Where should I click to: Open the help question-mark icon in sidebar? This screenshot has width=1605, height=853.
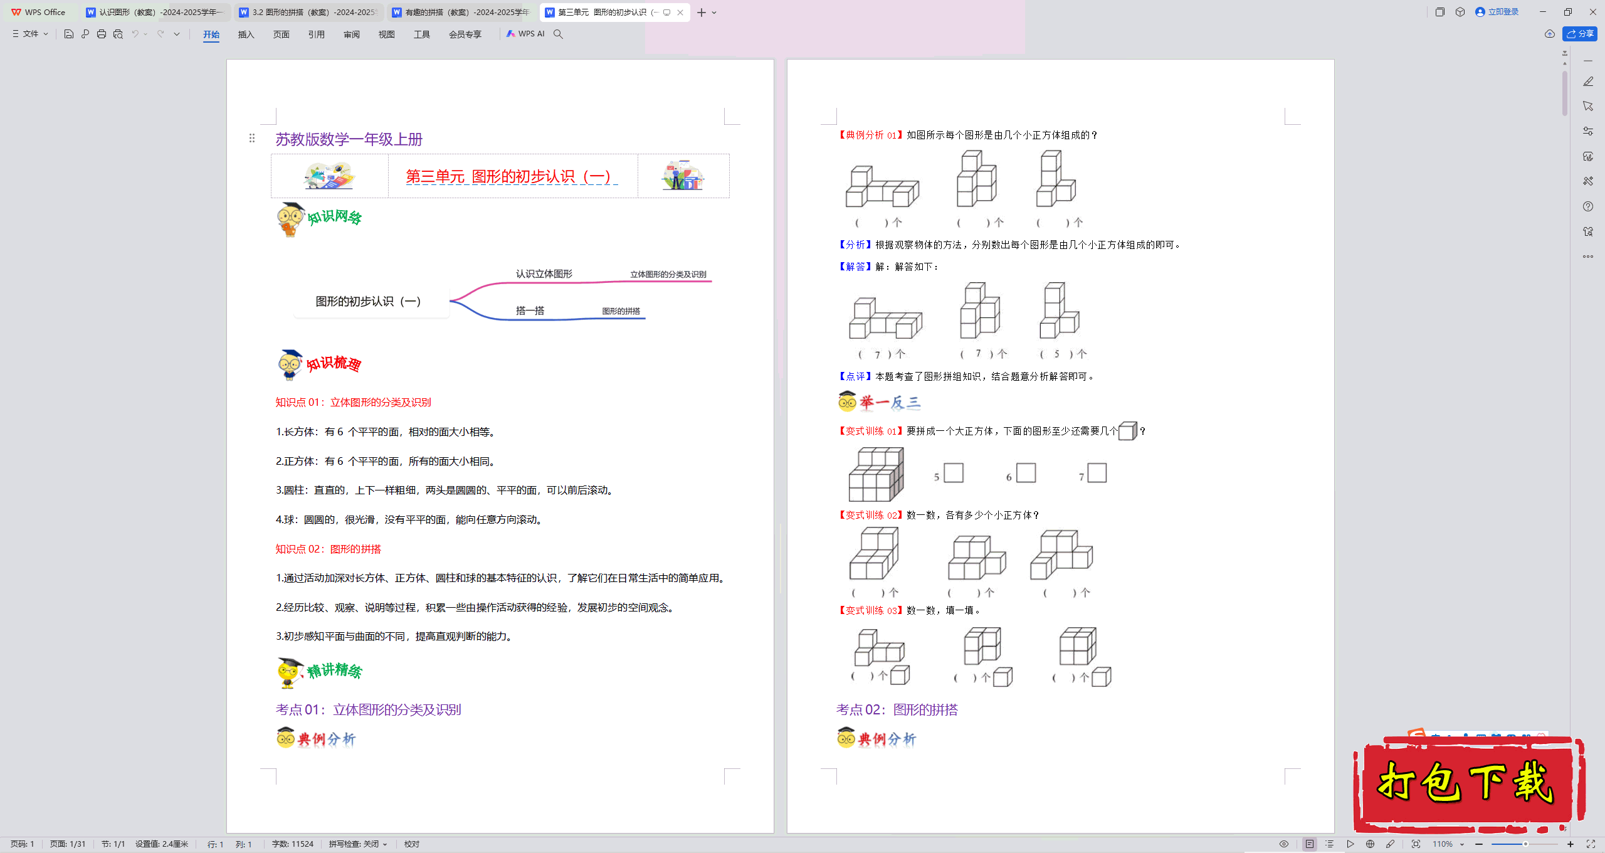point(1588,206)
